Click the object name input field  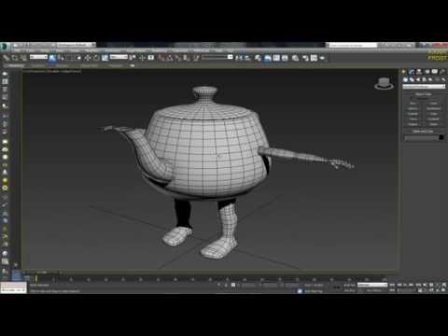(x=421, y=137)
